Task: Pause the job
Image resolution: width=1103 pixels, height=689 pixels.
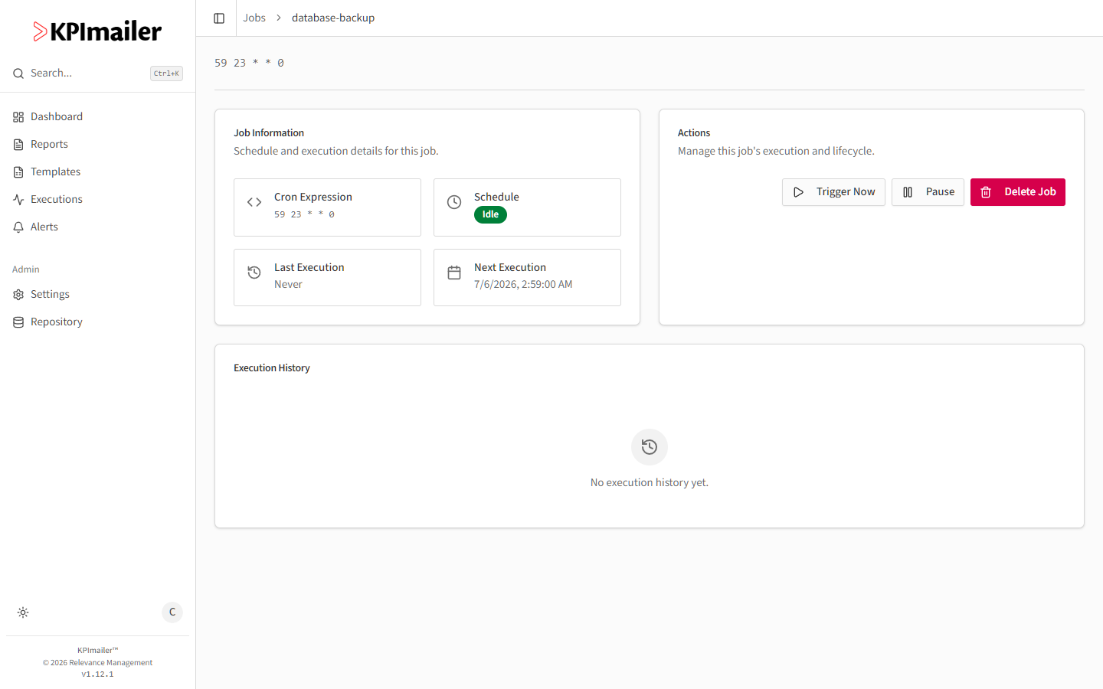Action: 928,192
